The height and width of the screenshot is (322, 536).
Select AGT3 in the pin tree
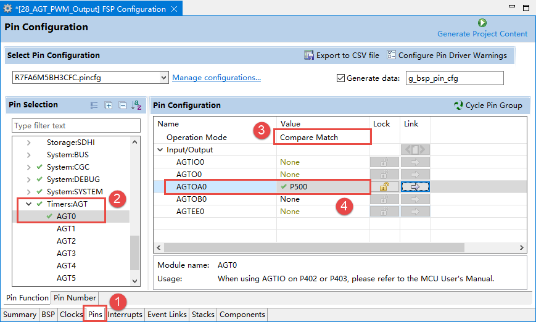pos(66,254)
